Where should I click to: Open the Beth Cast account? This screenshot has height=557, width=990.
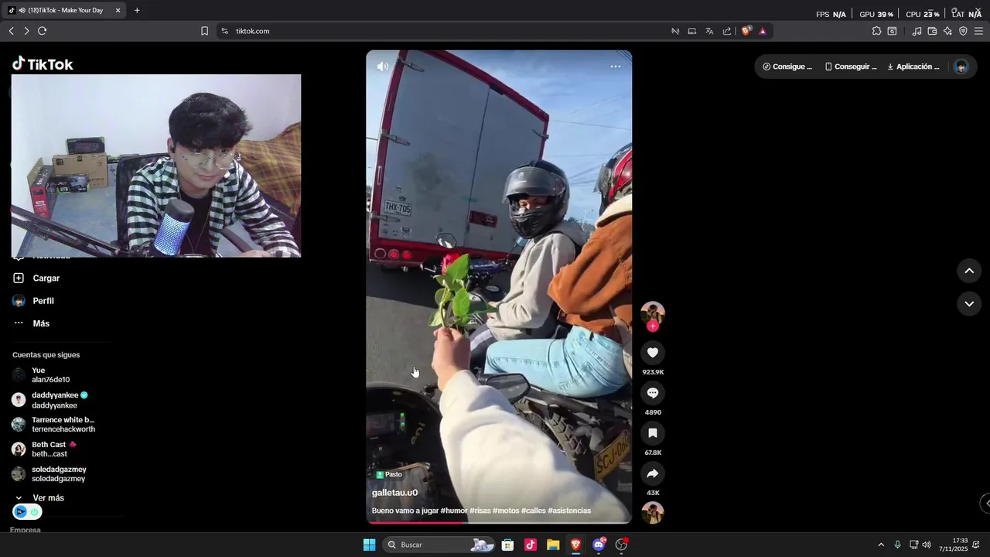tap(45, 449)
